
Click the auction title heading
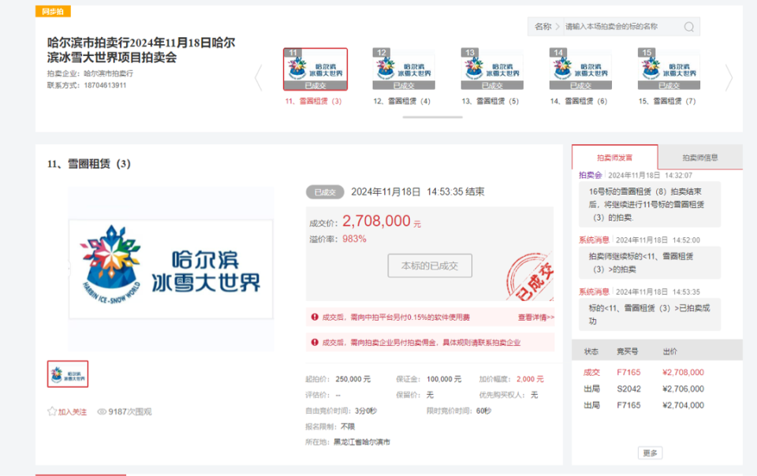pos(141,50)
